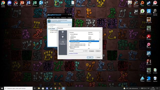Open PowerPoint 2013 desktop shortcut

(22, 4)
